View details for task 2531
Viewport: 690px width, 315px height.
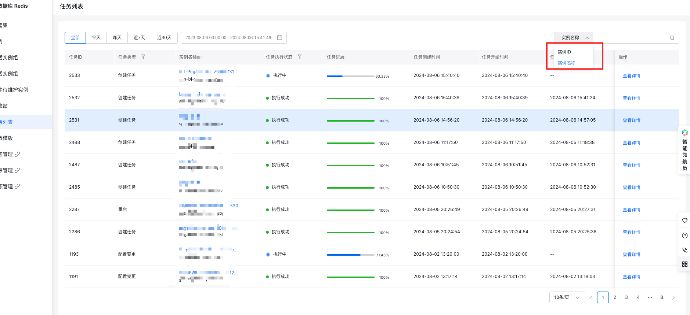[x=631, y=121]
